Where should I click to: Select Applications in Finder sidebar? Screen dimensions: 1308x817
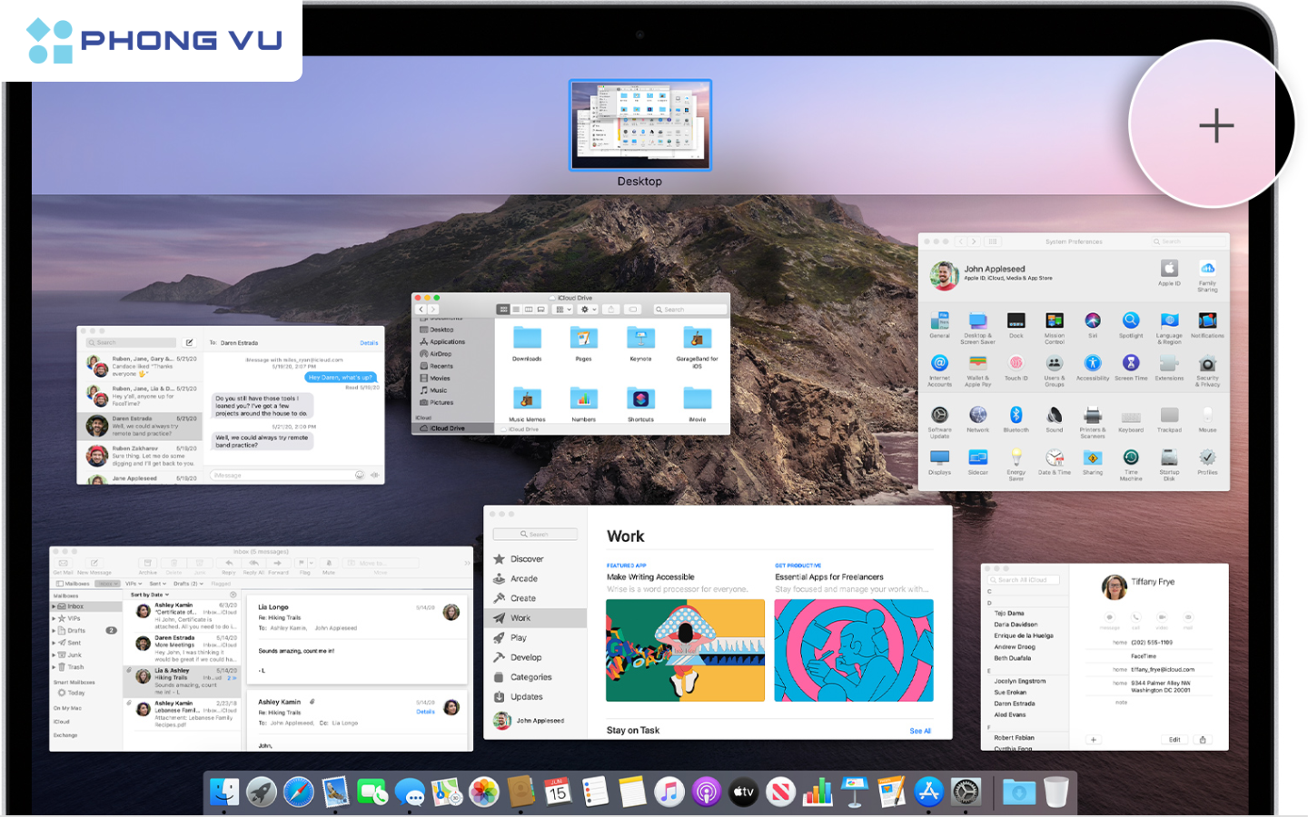[442, 341]
